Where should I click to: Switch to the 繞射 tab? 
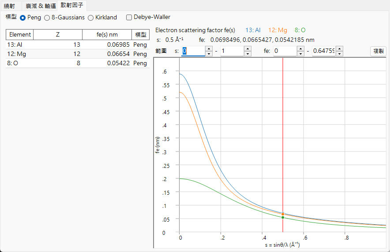(9, 6)
